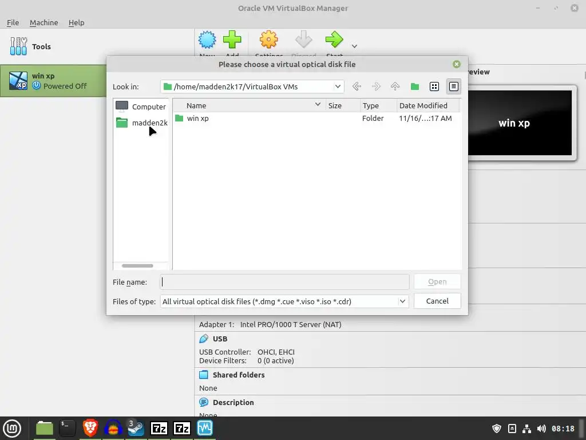Screen dimensions: 586x440
Task: Open the Machine menu
Action: [x=43, y=22]
